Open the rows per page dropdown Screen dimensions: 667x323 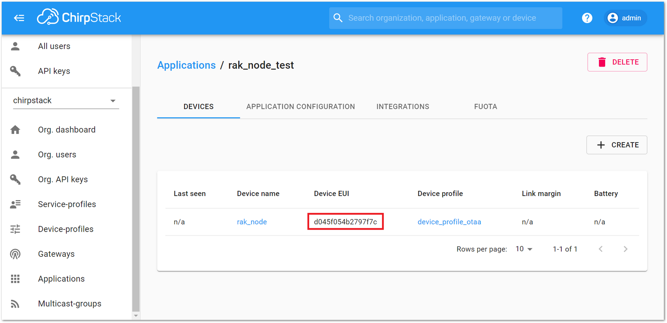pos(524,249)
